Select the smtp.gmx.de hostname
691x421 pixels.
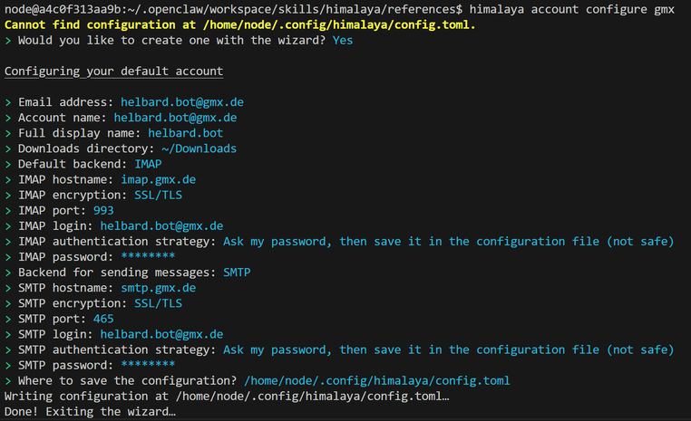158,288
